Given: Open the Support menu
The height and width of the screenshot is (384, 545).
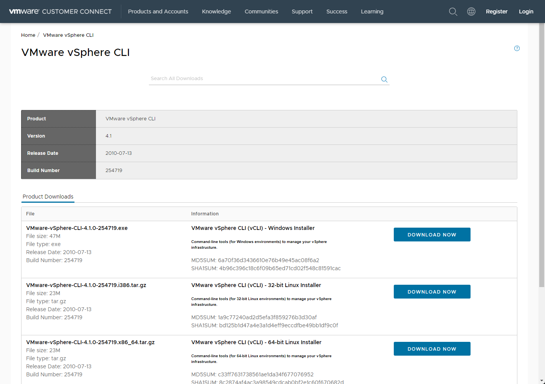Looking at the screenshot, I should click(x=302, y=11).
